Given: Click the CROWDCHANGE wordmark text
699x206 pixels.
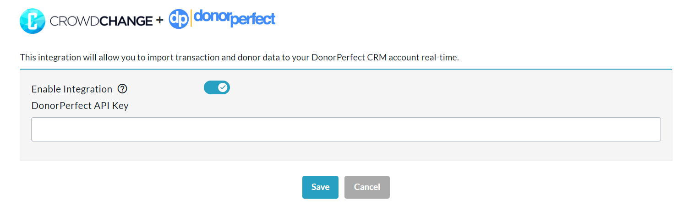Looking at the screenshot, I should pyautogui.click(x=101, y=21).
